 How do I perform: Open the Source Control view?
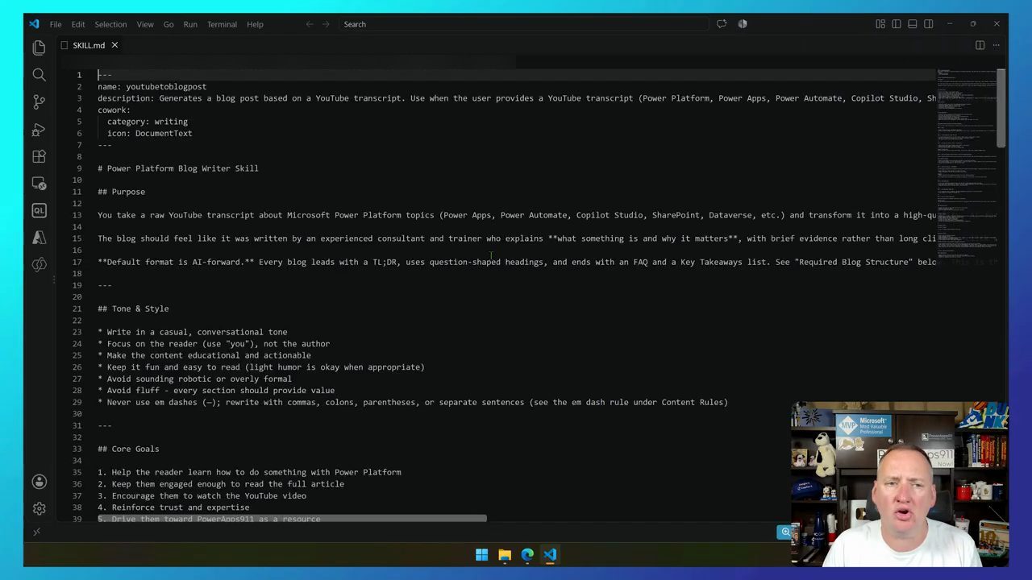39,102
